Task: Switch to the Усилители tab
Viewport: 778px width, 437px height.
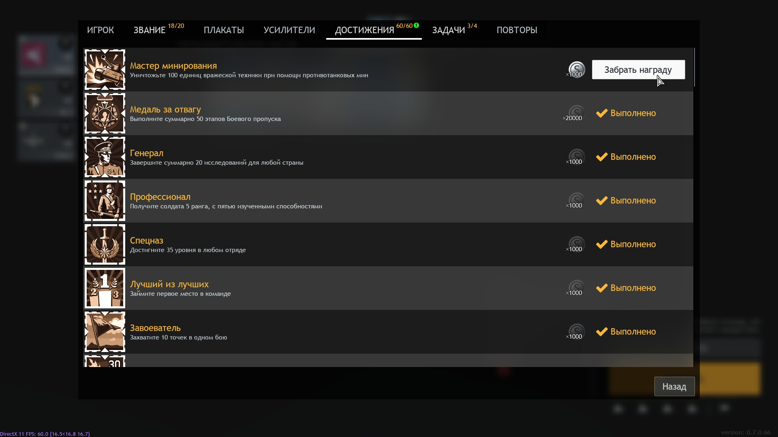Action: coord(289,30)
